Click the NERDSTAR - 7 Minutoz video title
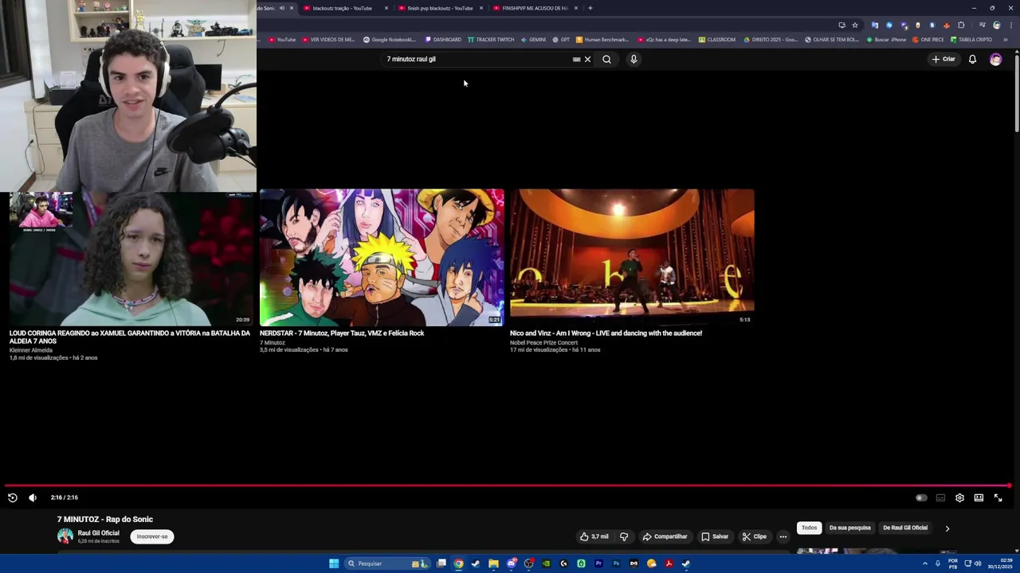 point(342,333)
